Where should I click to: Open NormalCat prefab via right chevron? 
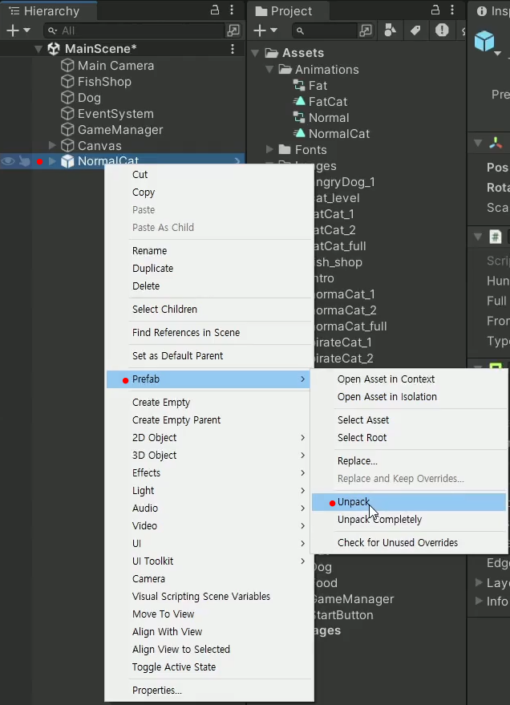pyautogui.click(x=237, y=161)
